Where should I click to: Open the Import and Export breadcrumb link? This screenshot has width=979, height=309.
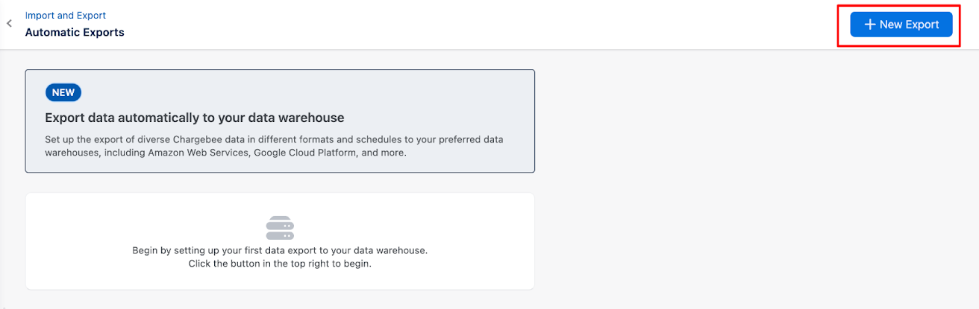click(x=66, y=15)
